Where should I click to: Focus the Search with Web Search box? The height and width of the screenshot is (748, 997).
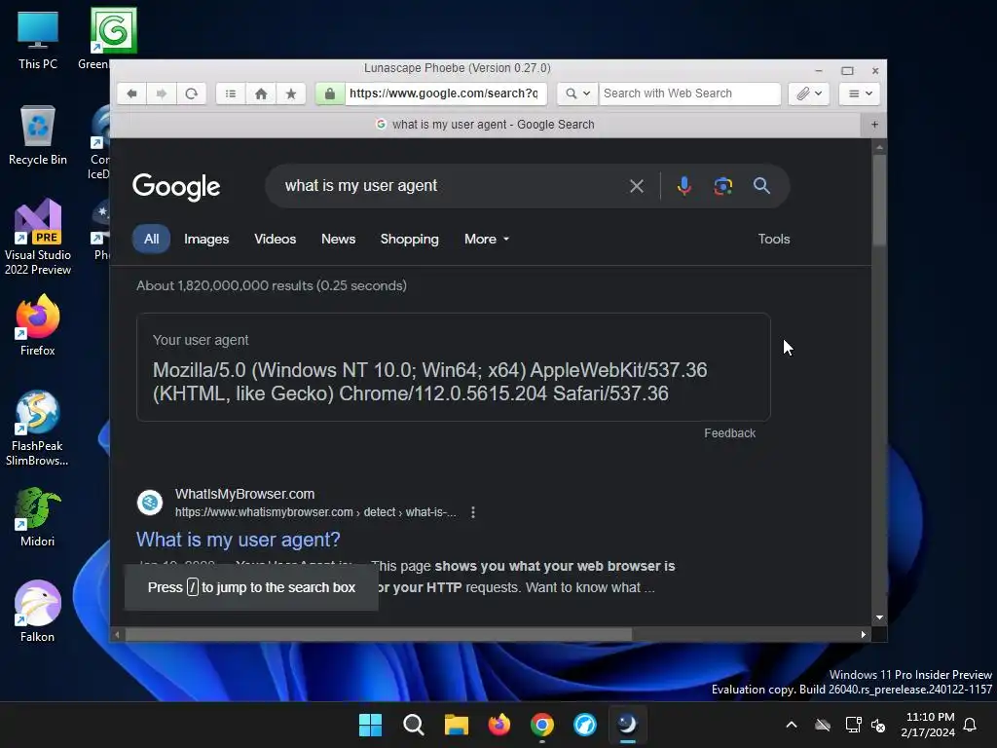click(x=689, y=93)
